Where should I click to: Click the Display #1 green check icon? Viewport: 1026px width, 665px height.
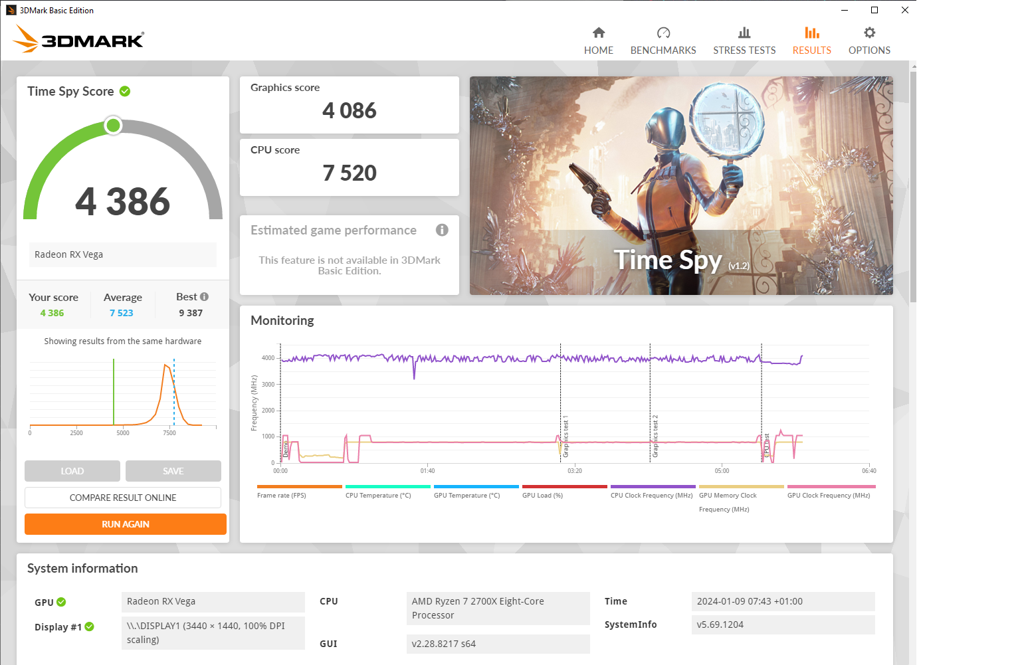pyautogui.click(x=90, y=626)
